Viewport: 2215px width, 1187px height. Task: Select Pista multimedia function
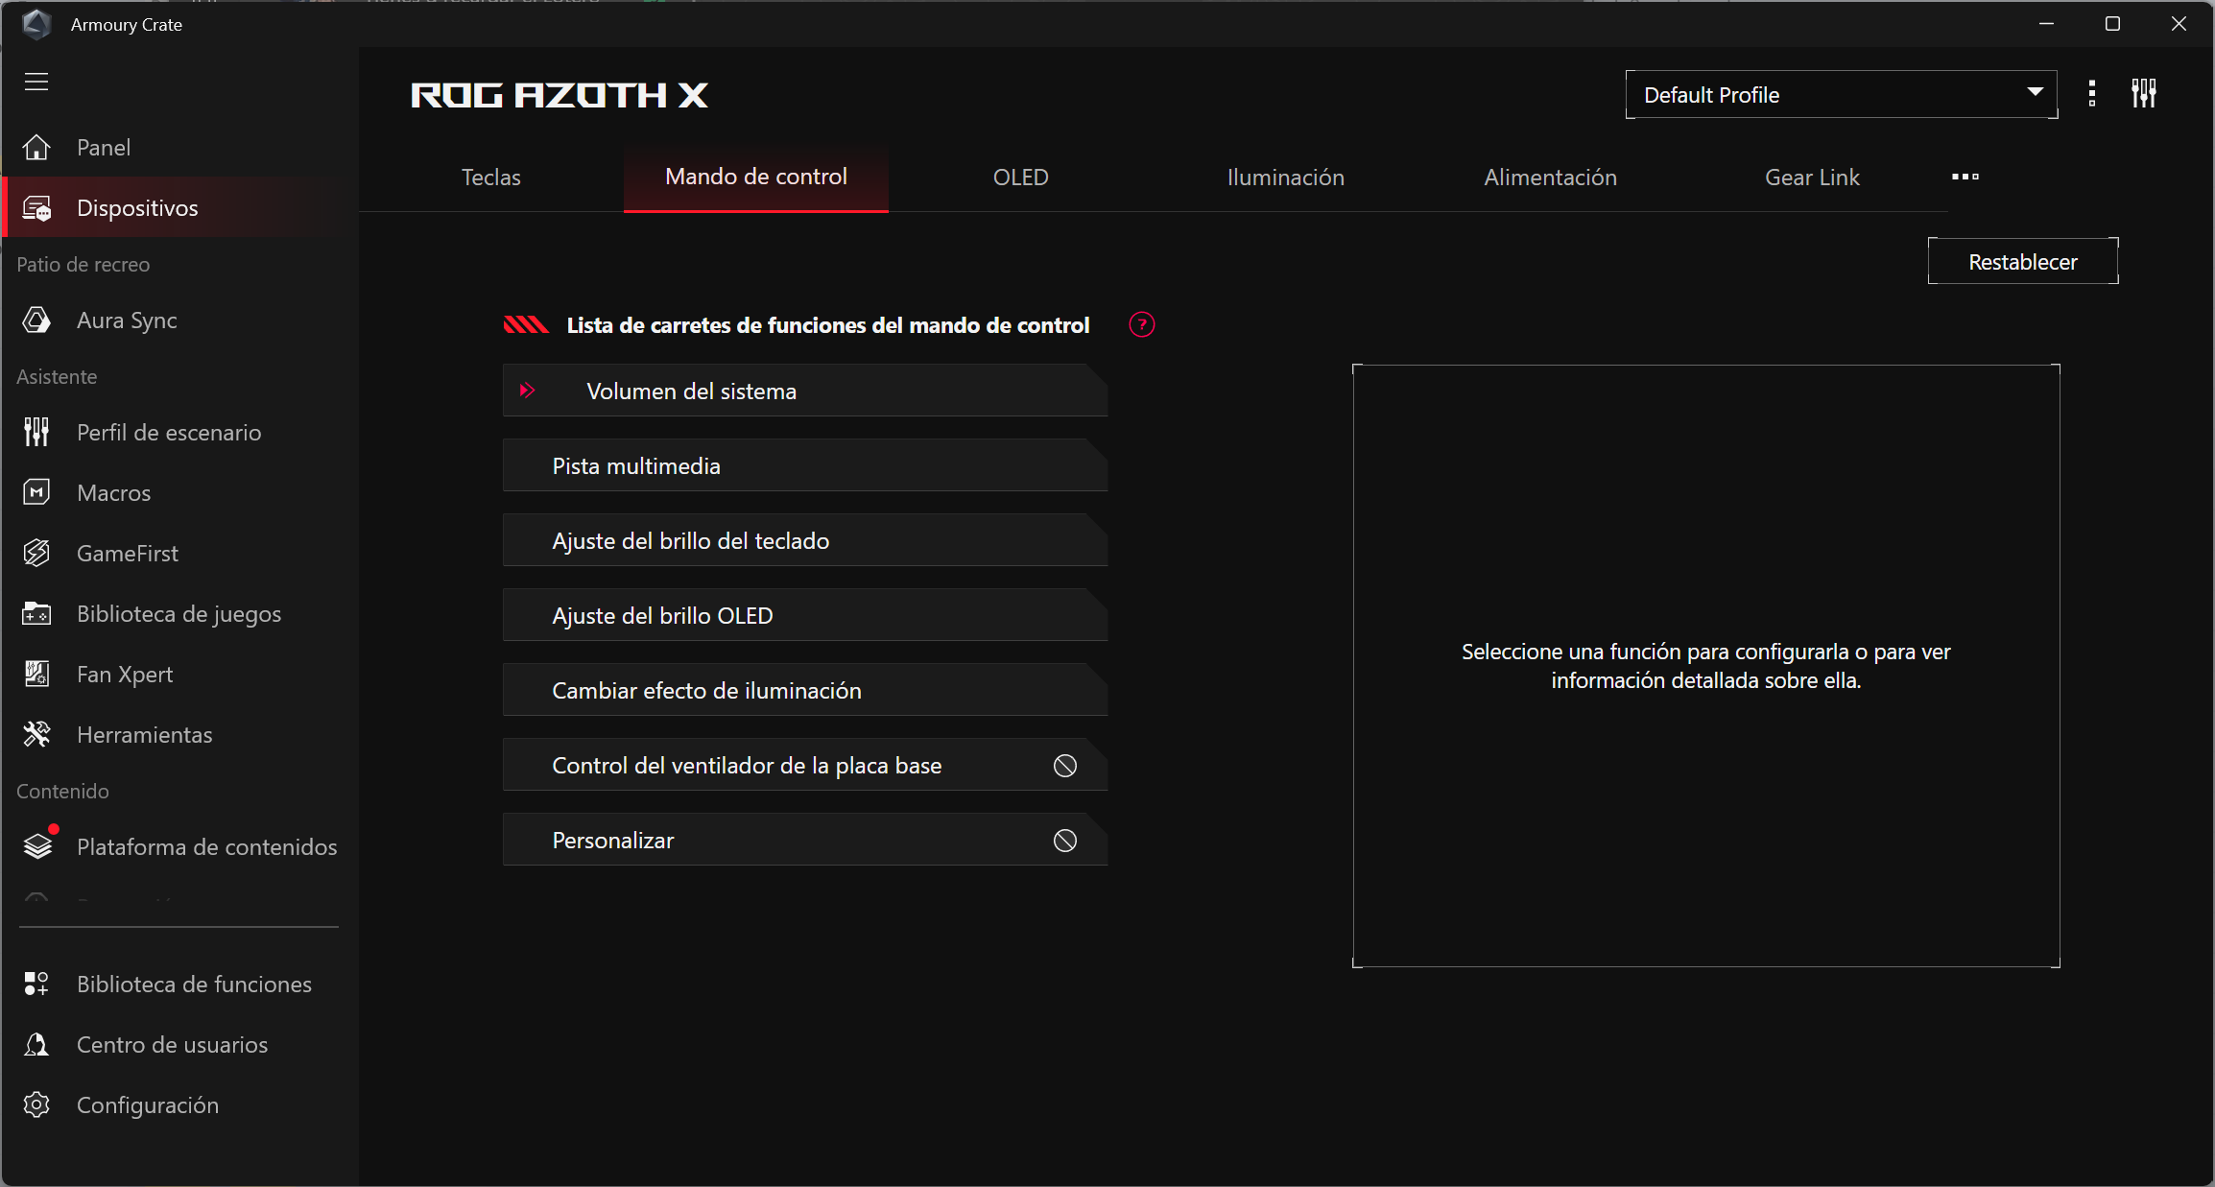coord(805,465)
